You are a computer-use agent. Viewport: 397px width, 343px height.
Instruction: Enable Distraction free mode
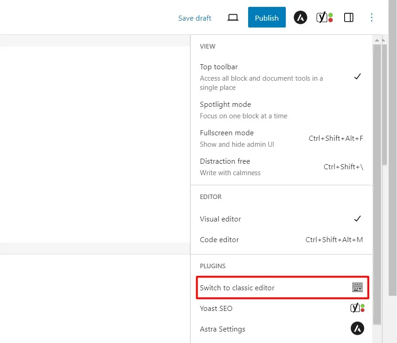281,167
